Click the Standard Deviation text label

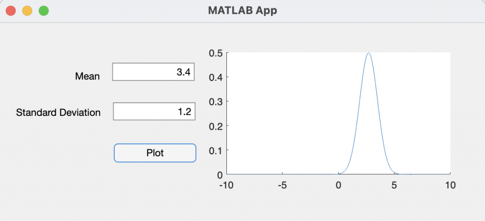(x=58, y=113)
